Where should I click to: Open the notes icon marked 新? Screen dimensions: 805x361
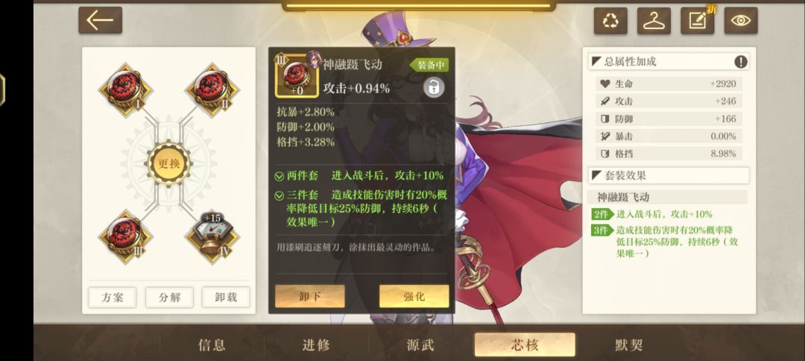tap(697, 21)
